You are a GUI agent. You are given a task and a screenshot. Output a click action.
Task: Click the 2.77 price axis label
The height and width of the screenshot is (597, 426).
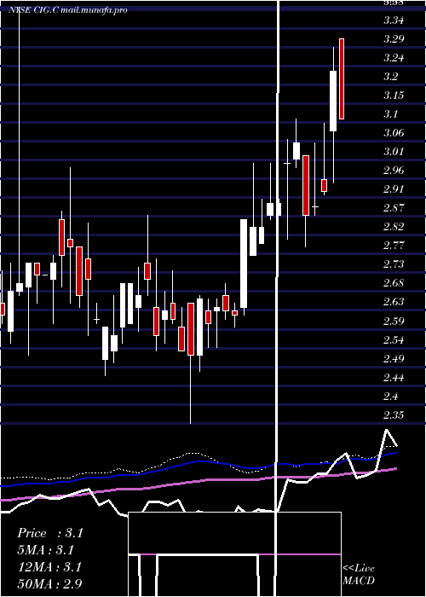[x=394, y=246]
